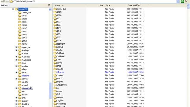Click the DirectX folder icon in file list

coord(55,69)
